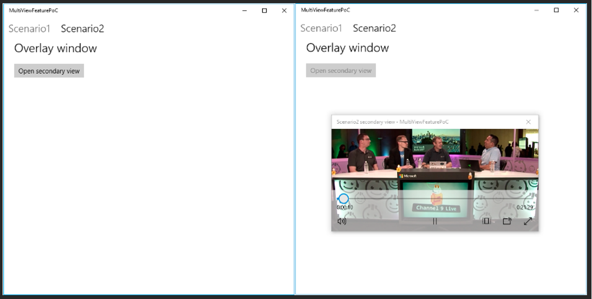Click the speaker icon in the playback bar
592x299 pixels.
pos(340,222)
